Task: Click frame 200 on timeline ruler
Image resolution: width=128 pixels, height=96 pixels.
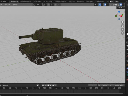Action: [x=91, y=88]
